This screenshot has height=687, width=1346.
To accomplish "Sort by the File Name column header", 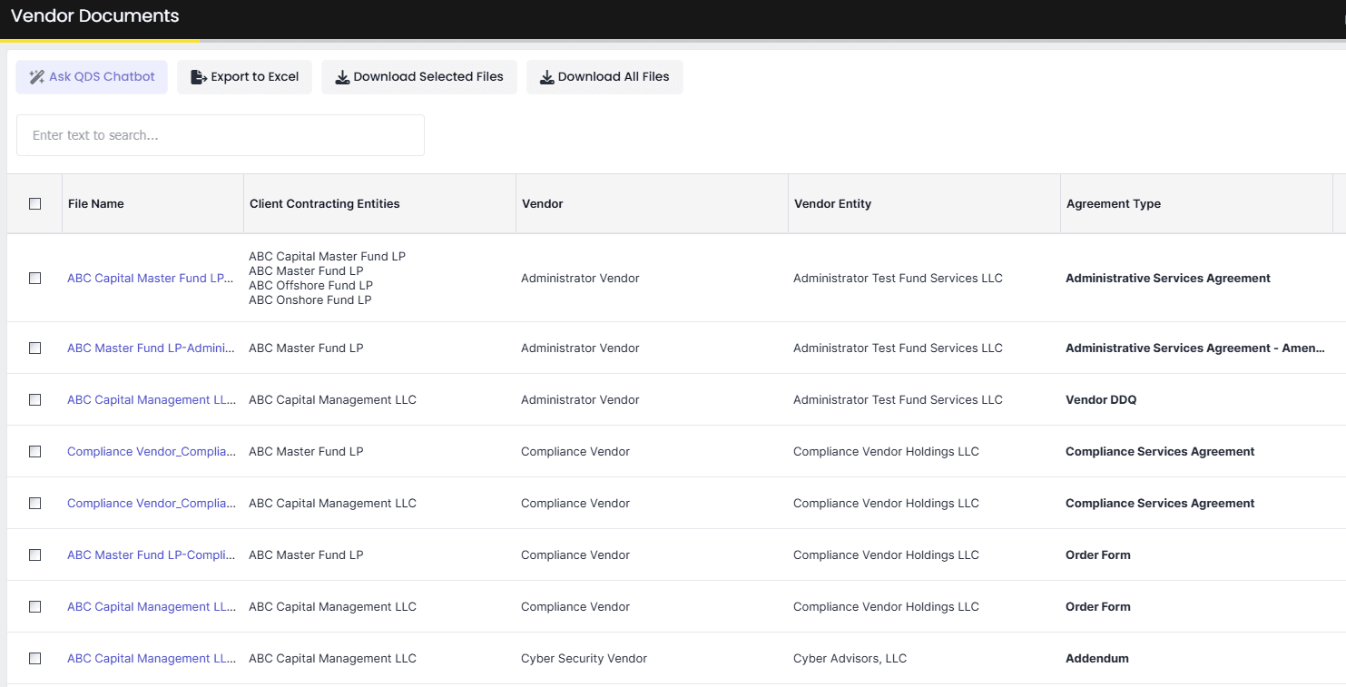I will [x=152, y=204].
